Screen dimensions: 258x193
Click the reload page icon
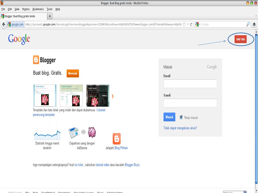(x=191, y=24)
